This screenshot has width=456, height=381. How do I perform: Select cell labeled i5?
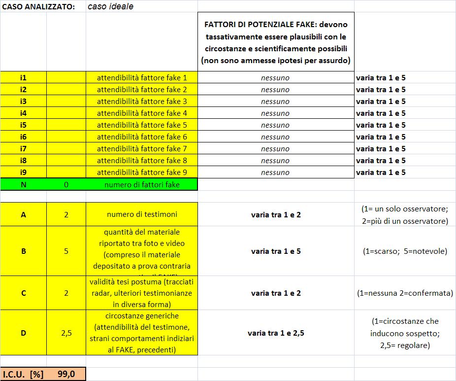click(x=23, y=125)
